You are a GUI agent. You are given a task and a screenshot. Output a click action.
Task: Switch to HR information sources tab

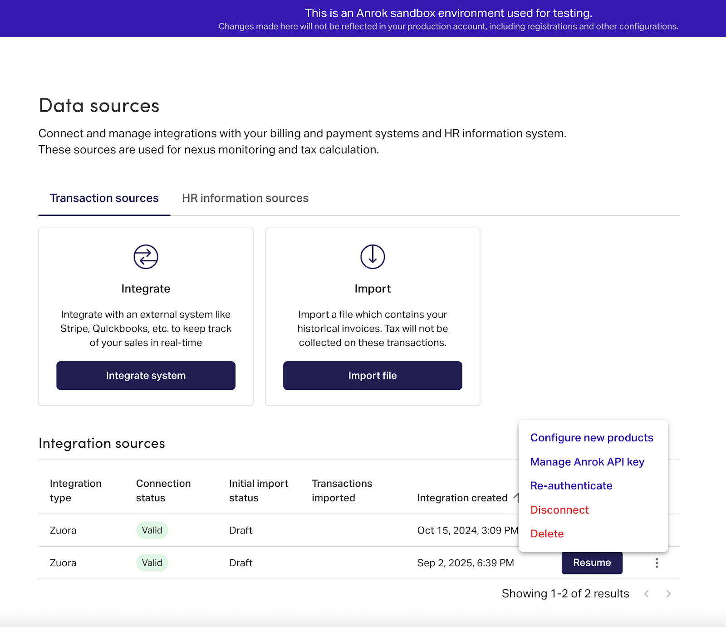(245, 198)
